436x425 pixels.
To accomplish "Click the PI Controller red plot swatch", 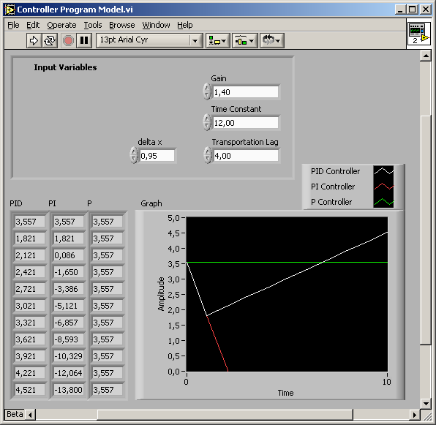I will click(x=383, y=187).
